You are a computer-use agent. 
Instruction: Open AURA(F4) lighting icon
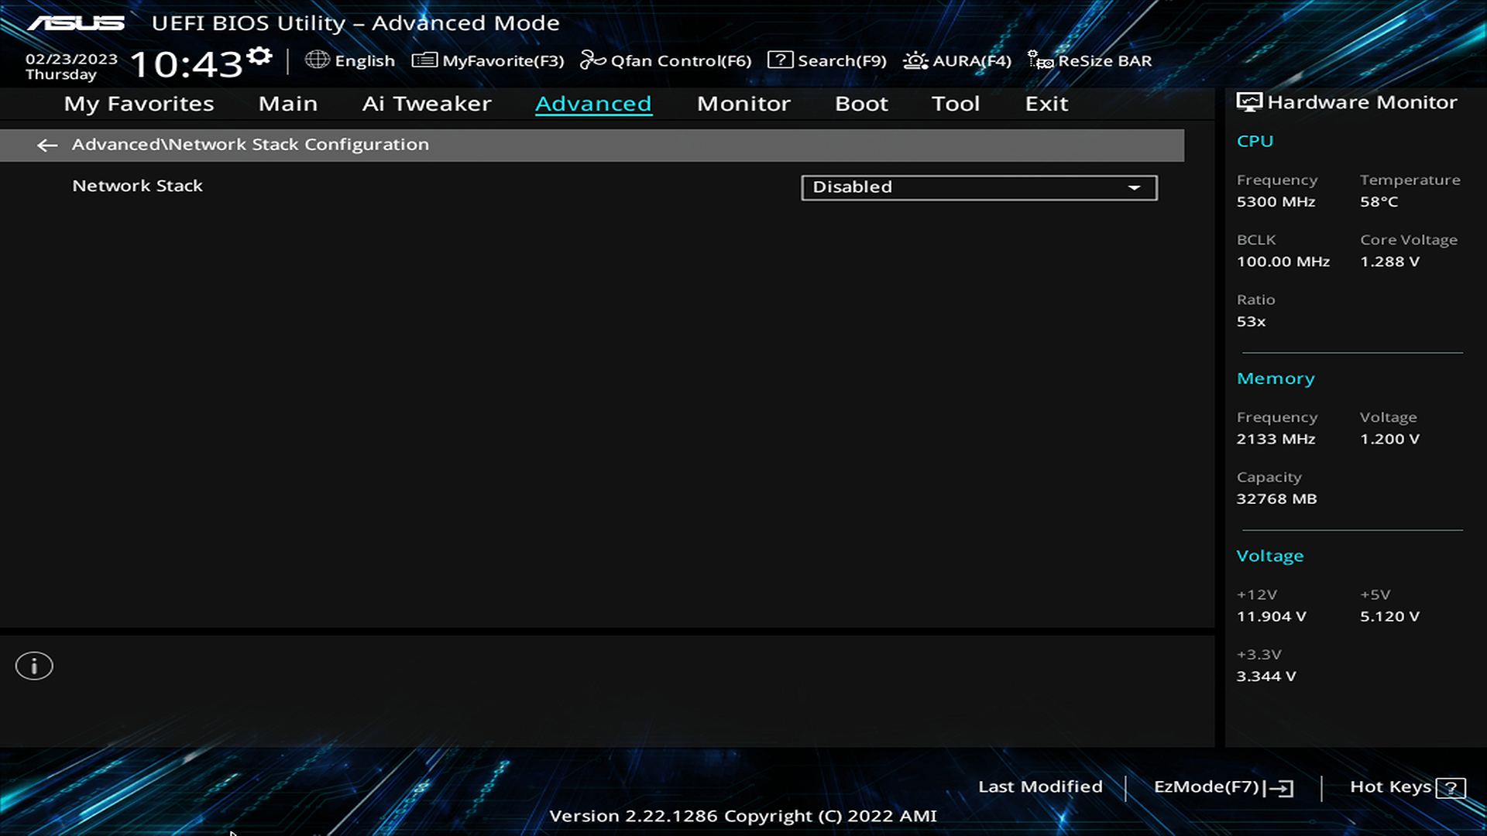(x=915, y=60)
